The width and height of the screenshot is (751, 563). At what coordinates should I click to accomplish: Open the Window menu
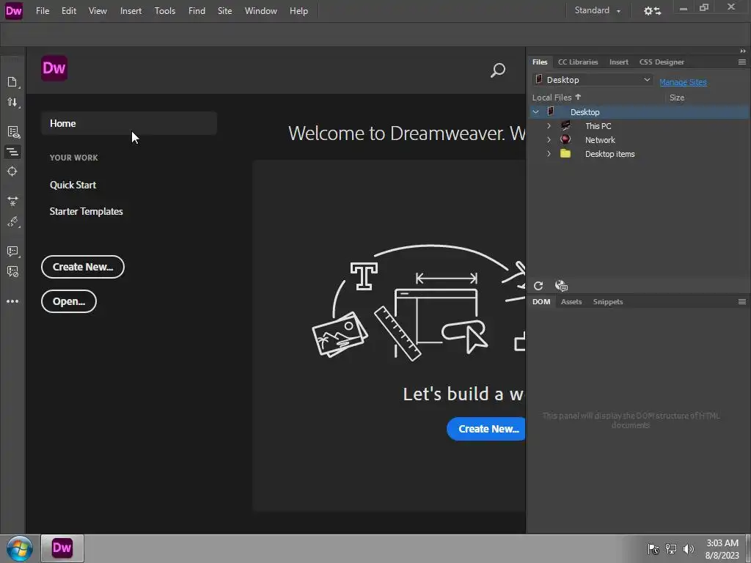tap(260, 10)
